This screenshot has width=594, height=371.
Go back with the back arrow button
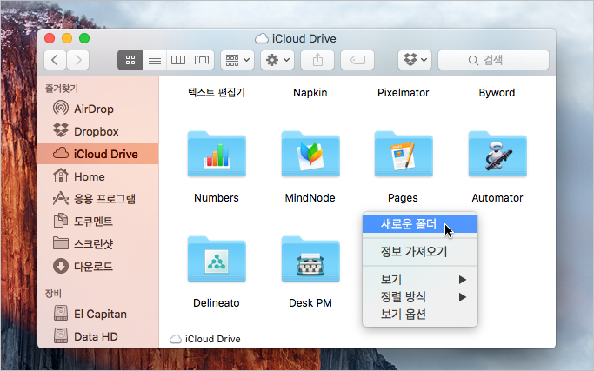[x=55, y=60]
